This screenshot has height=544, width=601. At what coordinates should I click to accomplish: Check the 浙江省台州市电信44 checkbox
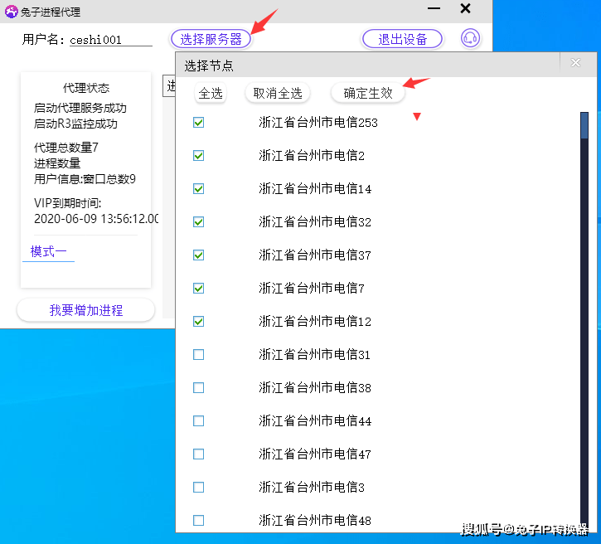pyautogui.click(x=198, y=421)
